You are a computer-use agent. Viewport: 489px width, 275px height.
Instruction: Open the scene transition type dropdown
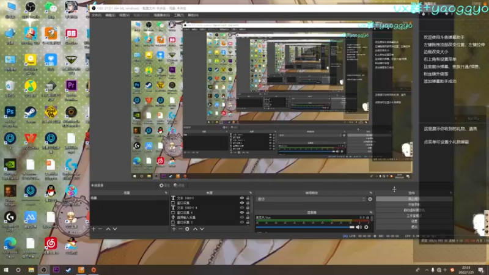click(311, 199)
